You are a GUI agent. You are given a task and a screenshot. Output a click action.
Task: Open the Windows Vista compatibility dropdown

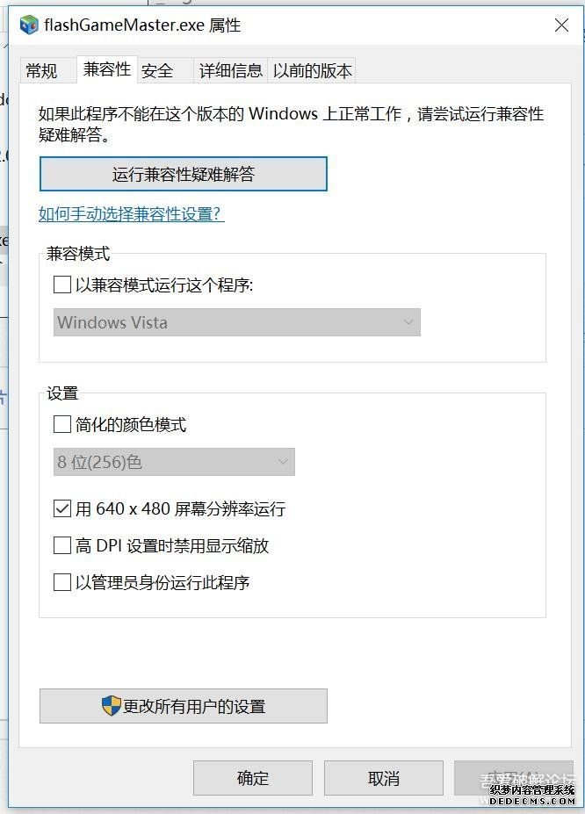click(x=236, y=322)
